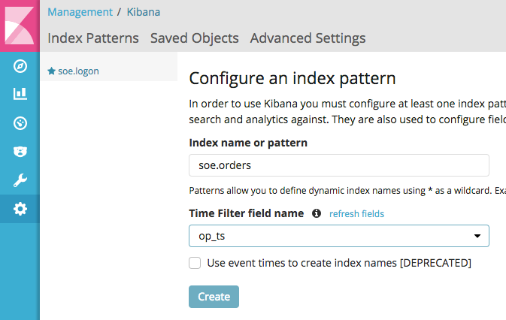The height and width of the screenshot is (320, 506).
Task: Expand the op_ts time filter dropdown
Action: (338, 236)
